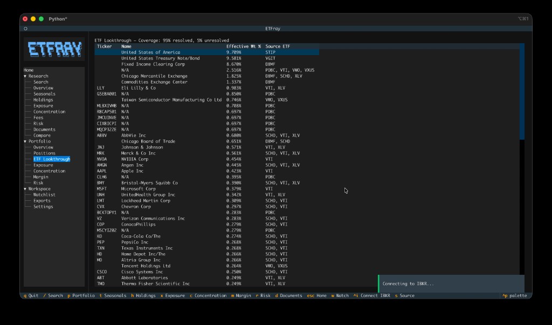Click Quit in footer bar

click(x=31, y=295)
